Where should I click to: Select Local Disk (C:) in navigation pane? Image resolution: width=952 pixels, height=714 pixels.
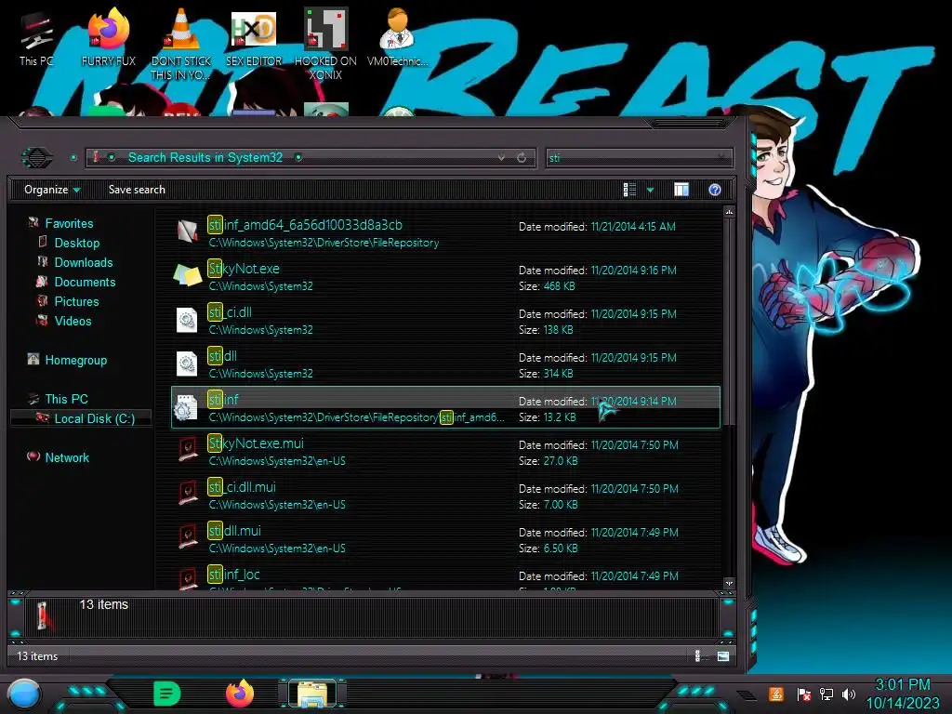point(82,418)
